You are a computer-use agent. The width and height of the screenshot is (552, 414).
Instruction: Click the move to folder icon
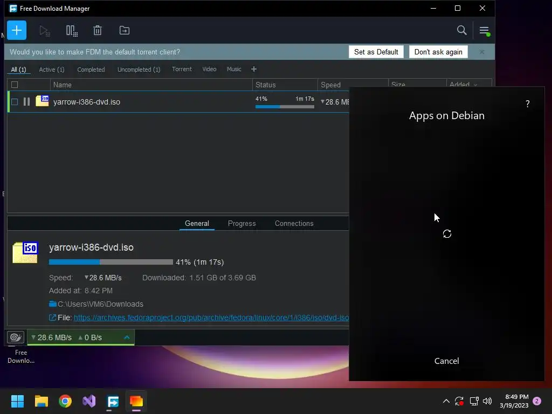tap(125, 31)
